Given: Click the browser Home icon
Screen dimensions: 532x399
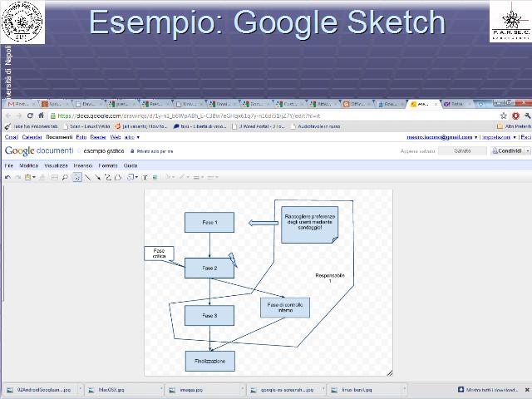Looking at the screenshot, I should pos(41,116).
